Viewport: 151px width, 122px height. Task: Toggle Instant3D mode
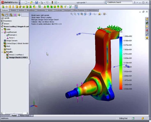click(76, 7)
